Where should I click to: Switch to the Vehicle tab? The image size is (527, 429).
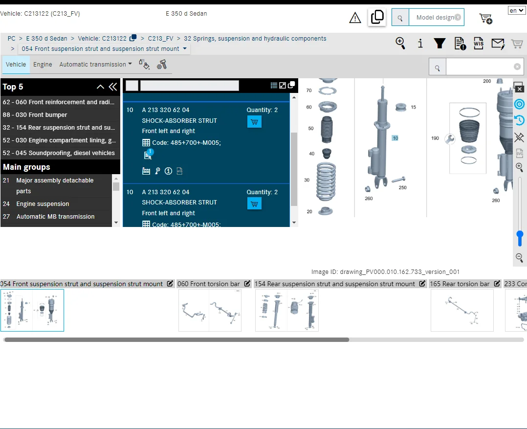click(x=16, y=64)
